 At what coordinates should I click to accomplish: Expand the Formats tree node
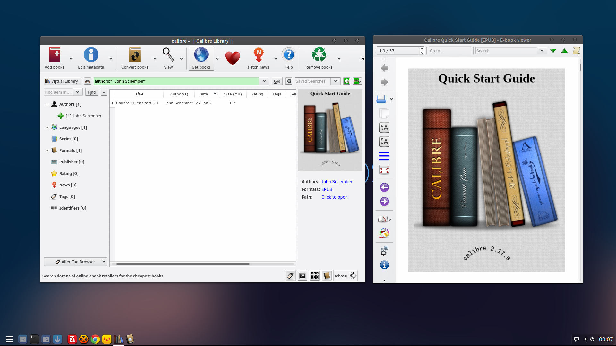47,151
